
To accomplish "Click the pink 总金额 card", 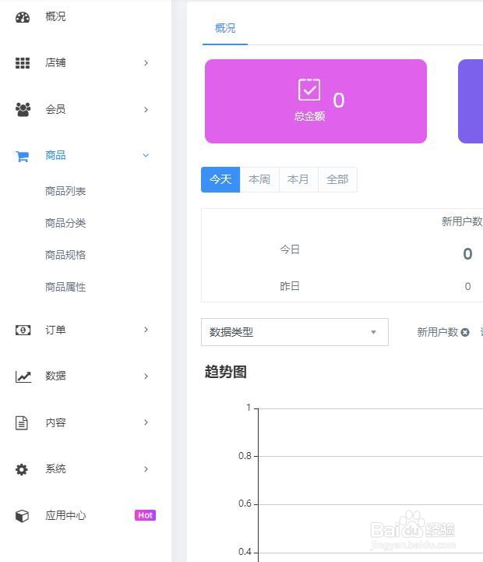I will [316, 101].
